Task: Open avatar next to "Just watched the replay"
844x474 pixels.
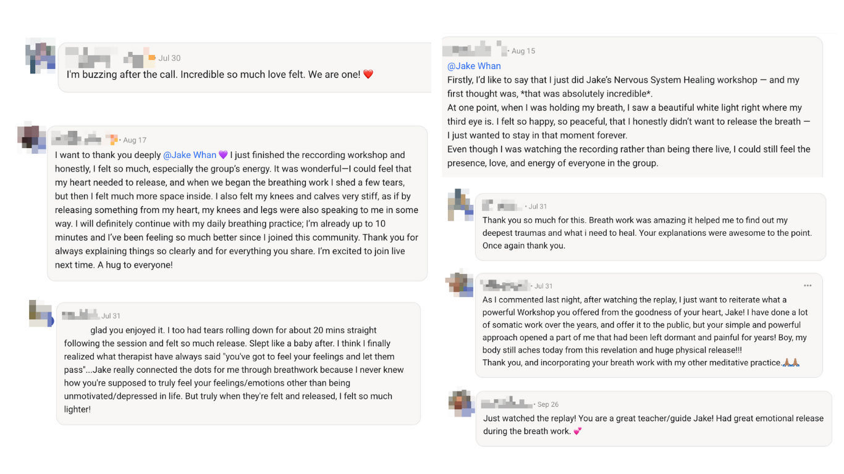Action: click(460, 402)
